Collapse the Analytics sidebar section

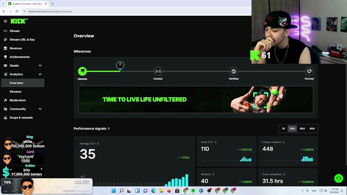[40, 74]
